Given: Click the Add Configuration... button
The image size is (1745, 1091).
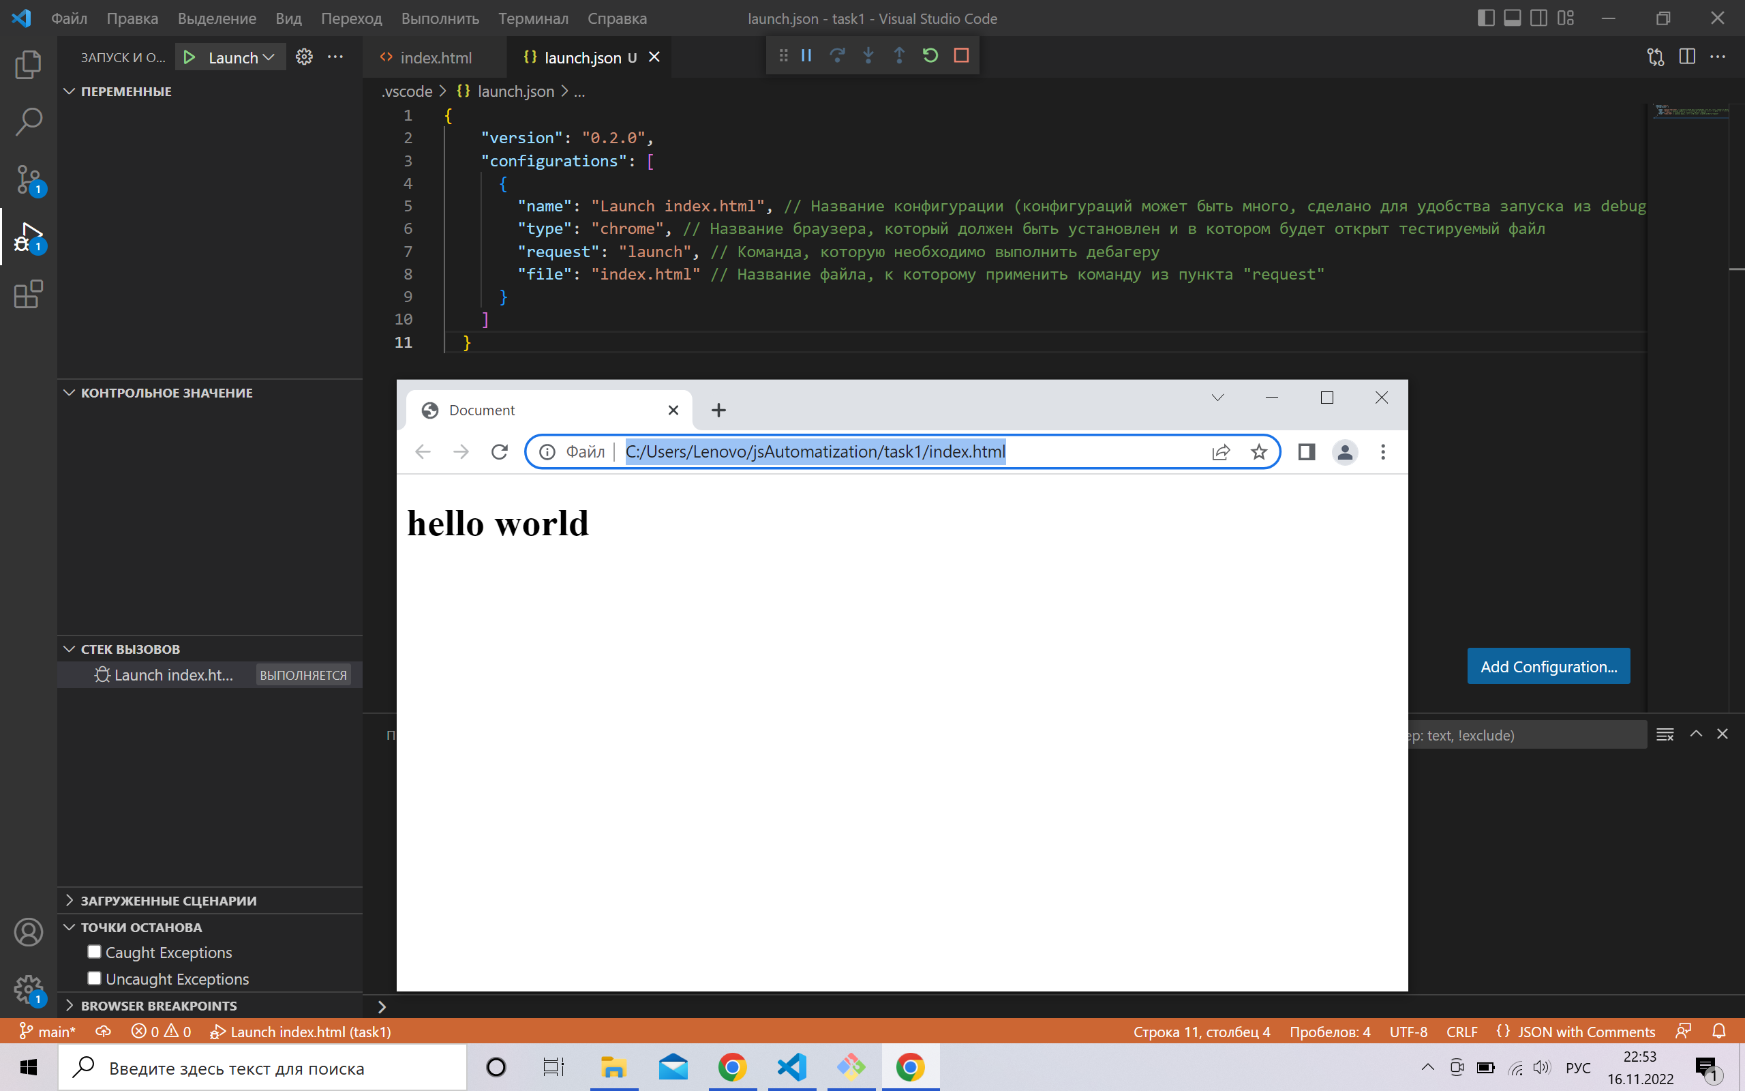Looking at the screenshot, I should click(1548, 666).
